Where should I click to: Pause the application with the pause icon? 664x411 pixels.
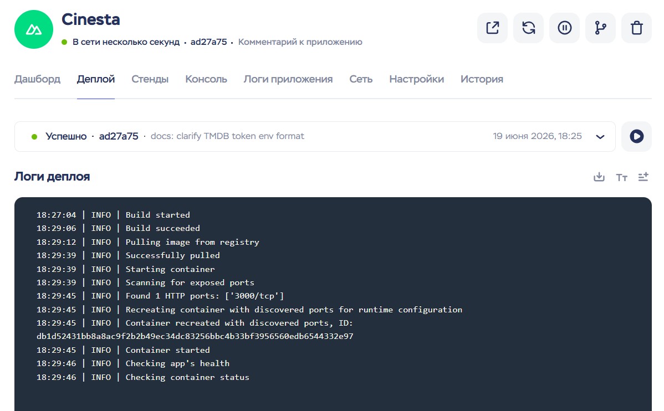[564, 28]
